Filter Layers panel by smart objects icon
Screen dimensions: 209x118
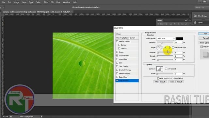[x=186, y=24]
